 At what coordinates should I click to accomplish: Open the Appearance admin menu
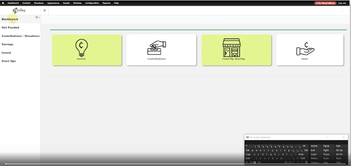(x=53, y=3)
